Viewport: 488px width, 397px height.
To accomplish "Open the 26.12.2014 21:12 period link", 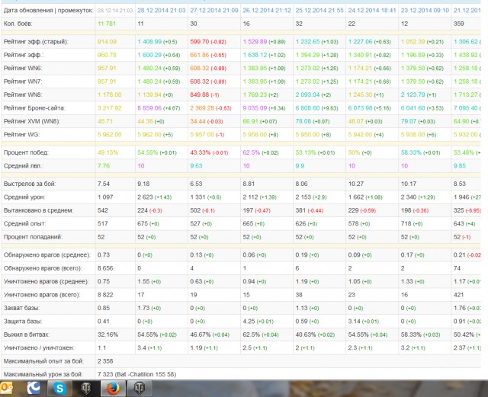I will 267,10.
